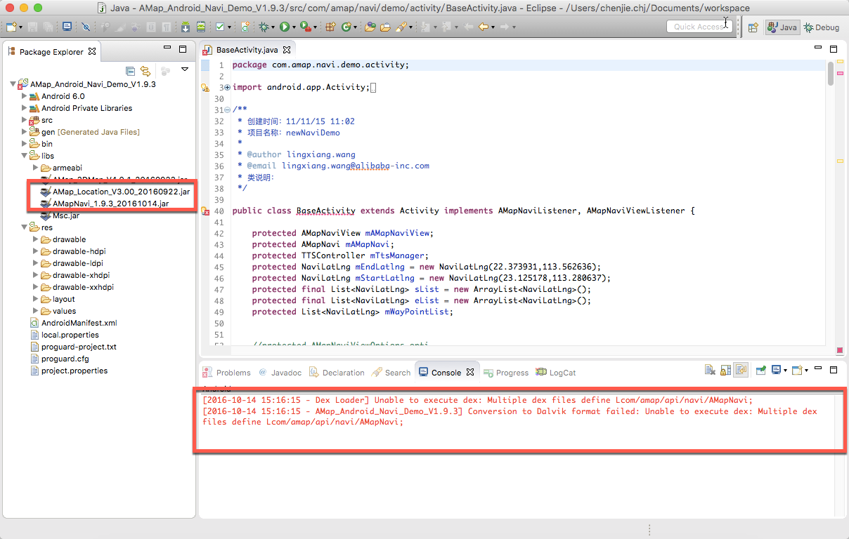Open the Android SDK Manager icon
Image resolution: width=849 pixels, height=539 pixels.
click(186, 27)
